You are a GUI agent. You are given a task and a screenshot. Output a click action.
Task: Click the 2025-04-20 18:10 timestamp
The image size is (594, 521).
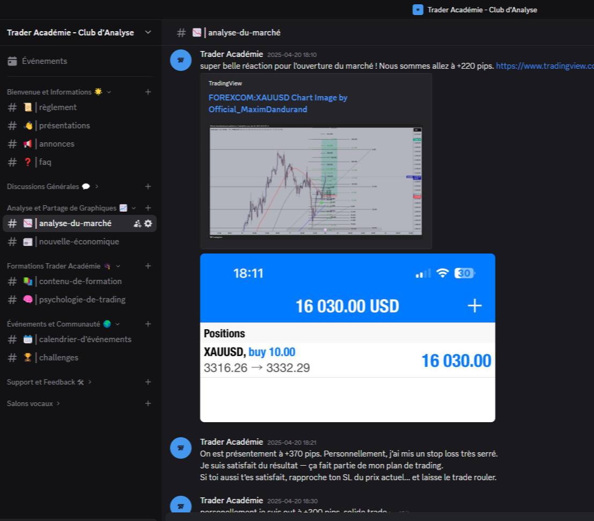(x=292, y=55)
